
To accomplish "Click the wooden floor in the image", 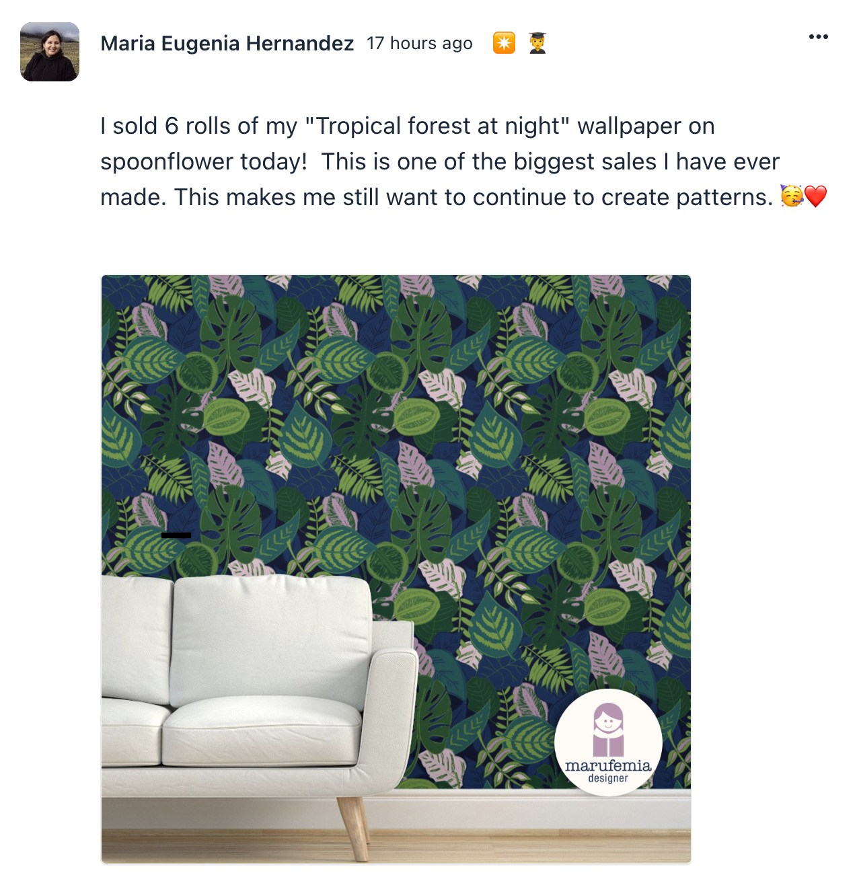I will pyautogui.click(x=525, y=845).
